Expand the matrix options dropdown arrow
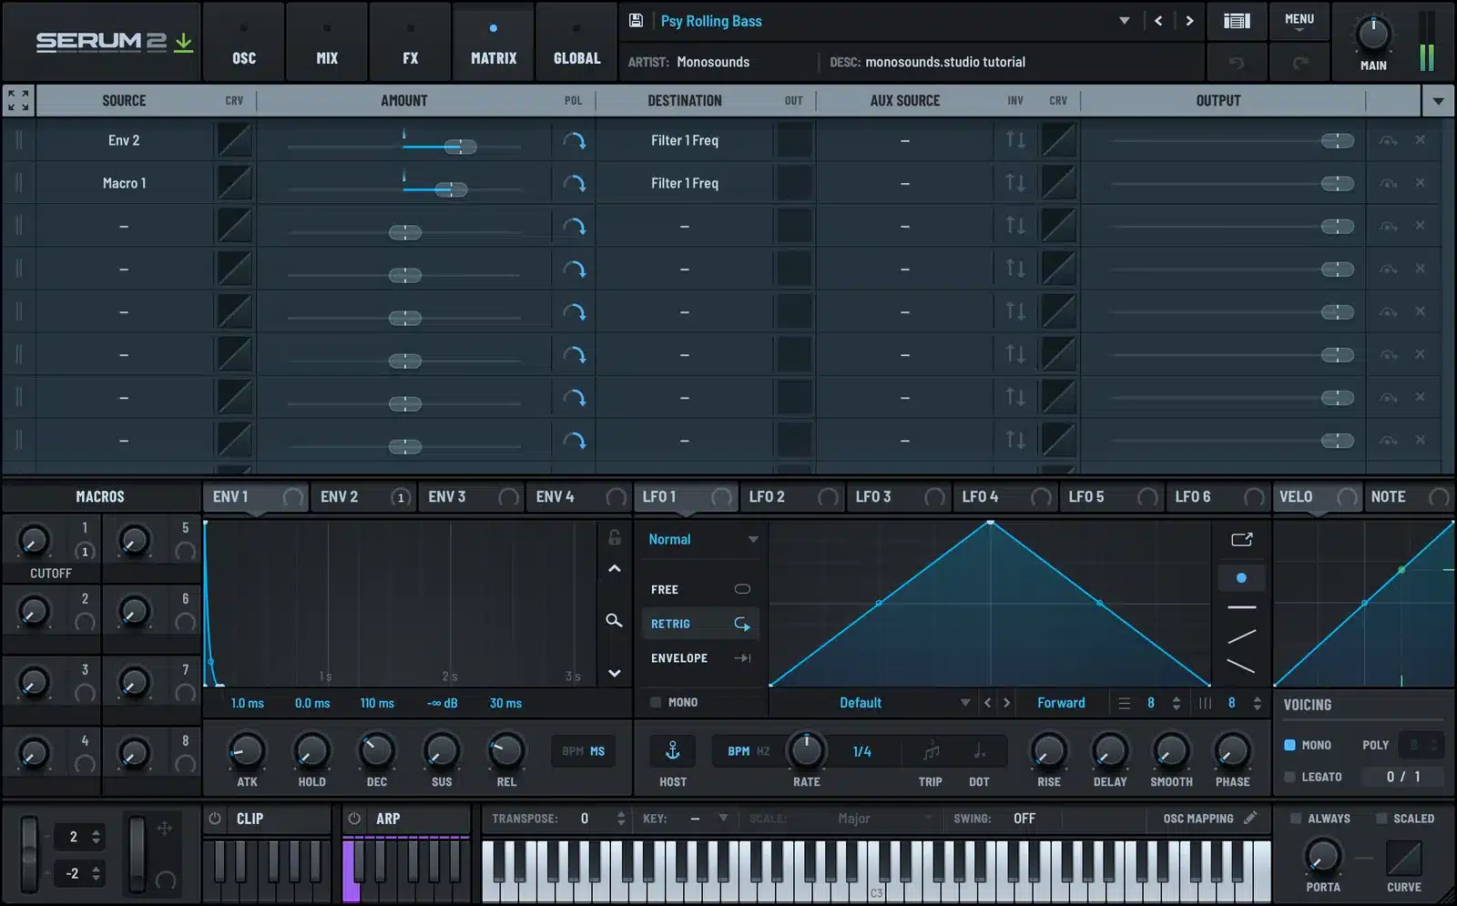Image resolution: width=1457 pixels, height=906 pixels. tap(1438, 101)
